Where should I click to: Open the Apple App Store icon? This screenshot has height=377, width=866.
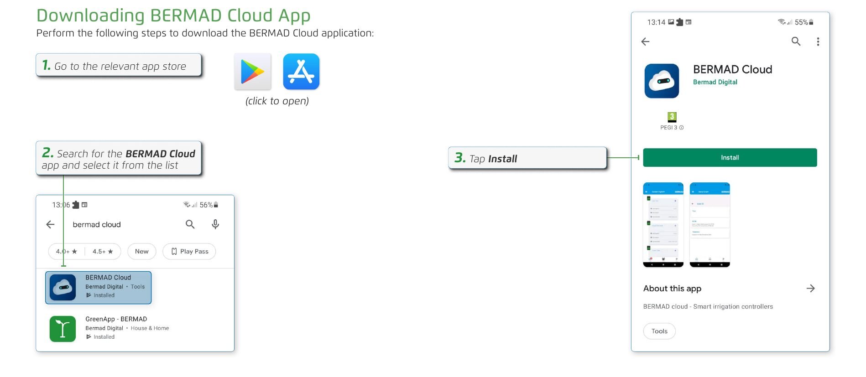(301, 72)
